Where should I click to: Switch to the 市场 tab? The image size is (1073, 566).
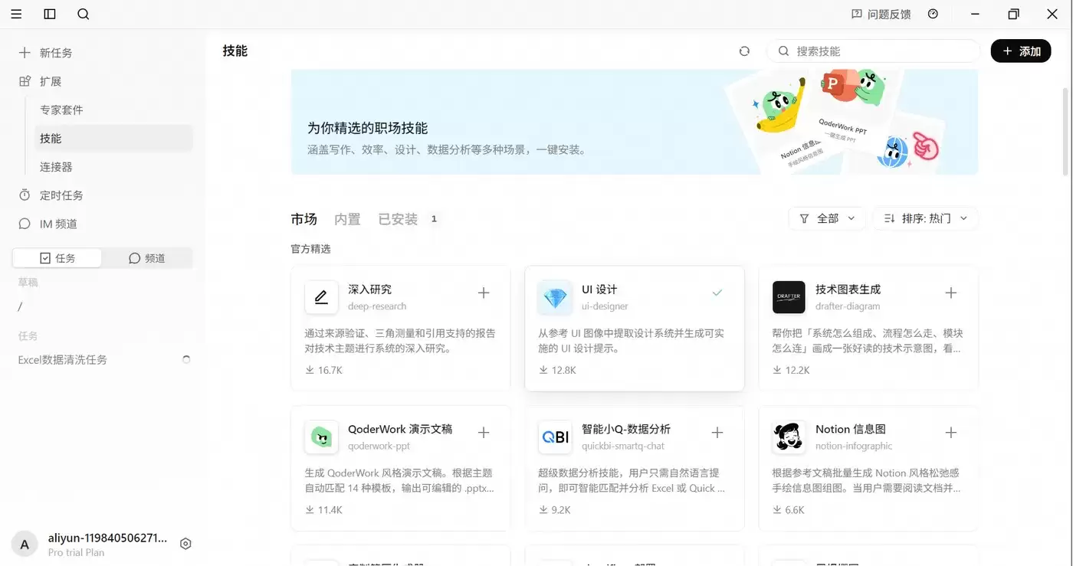304,219
